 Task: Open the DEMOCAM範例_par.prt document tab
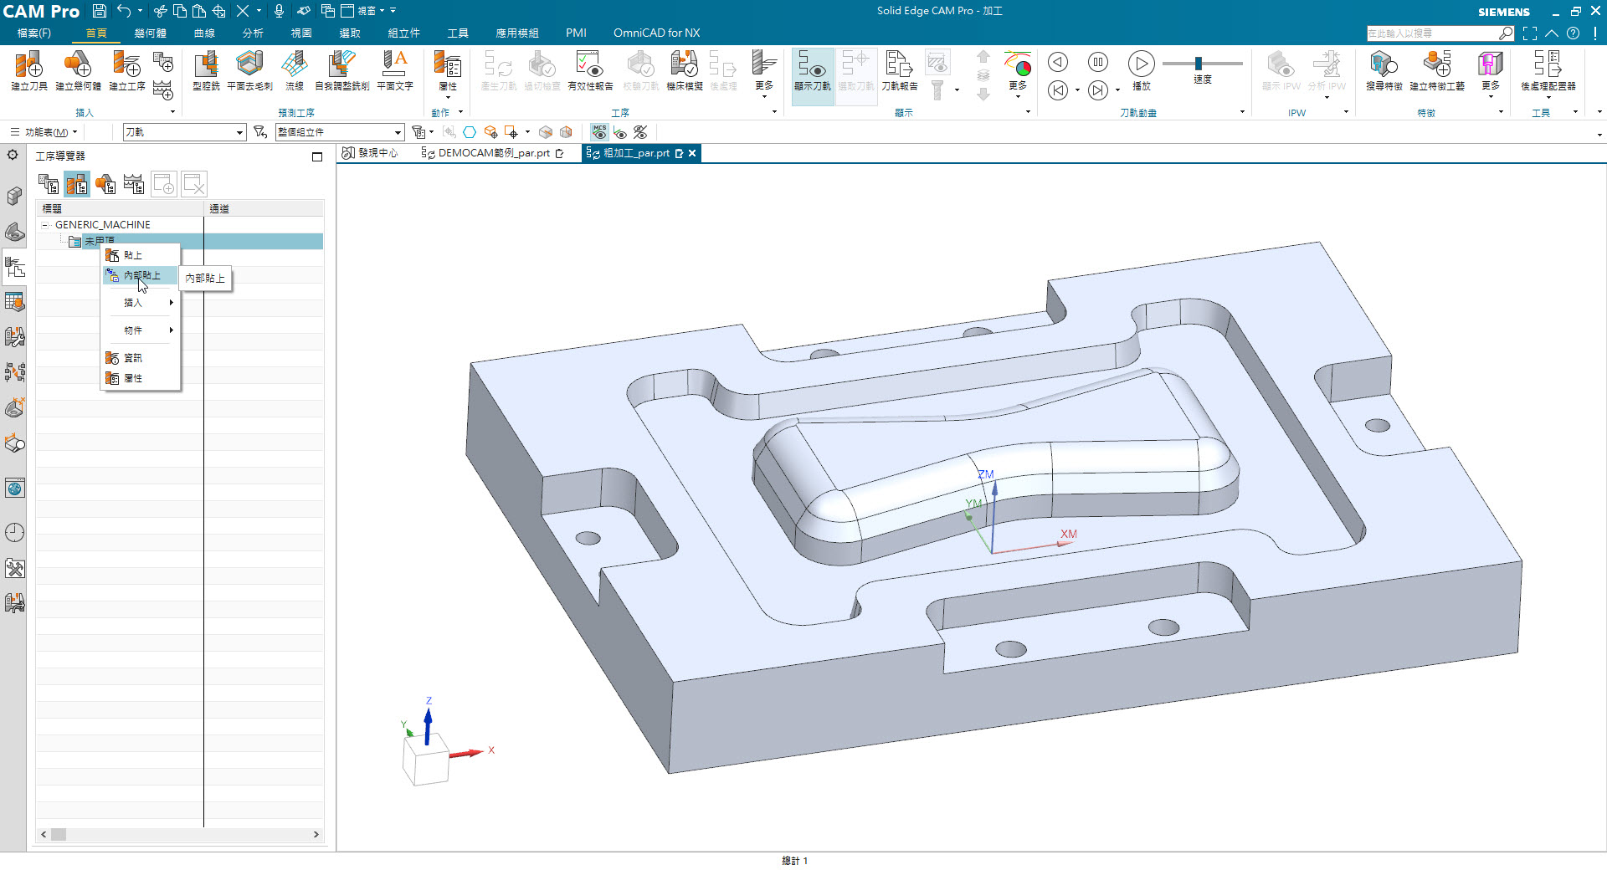pyautogui.click(x=493, y=153)
